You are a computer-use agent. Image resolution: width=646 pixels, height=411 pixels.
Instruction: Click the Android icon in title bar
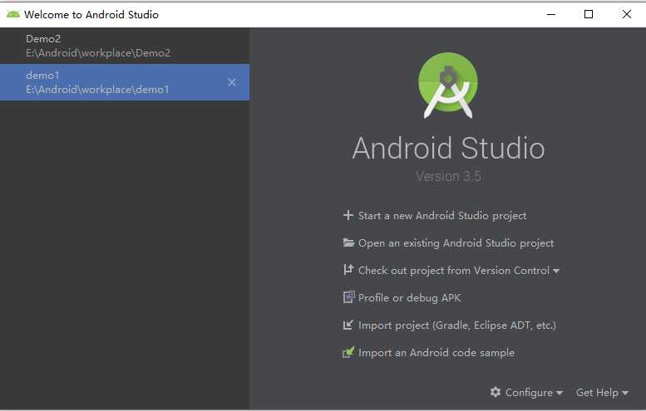(12, 14)
